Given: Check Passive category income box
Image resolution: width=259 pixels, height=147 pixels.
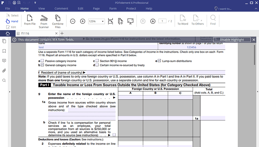Looking at the screenshot, I should pyautogui.click(x=42, y=61).
